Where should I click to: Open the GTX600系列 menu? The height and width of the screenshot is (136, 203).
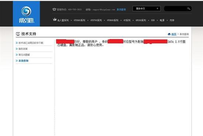coord(113,20)
